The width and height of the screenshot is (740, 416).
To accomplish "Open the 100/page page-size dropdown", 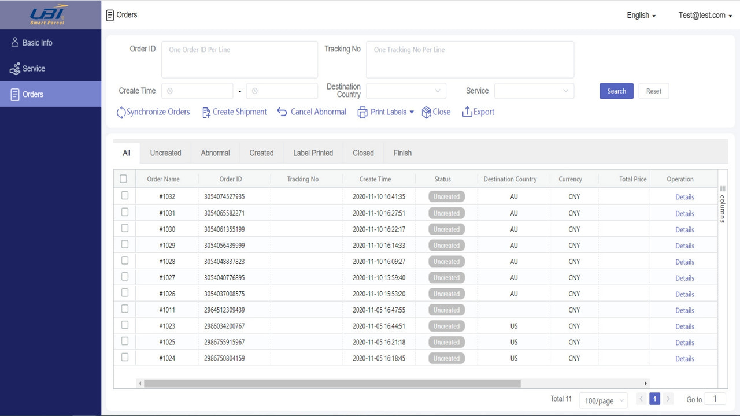I will click(603, 400).
